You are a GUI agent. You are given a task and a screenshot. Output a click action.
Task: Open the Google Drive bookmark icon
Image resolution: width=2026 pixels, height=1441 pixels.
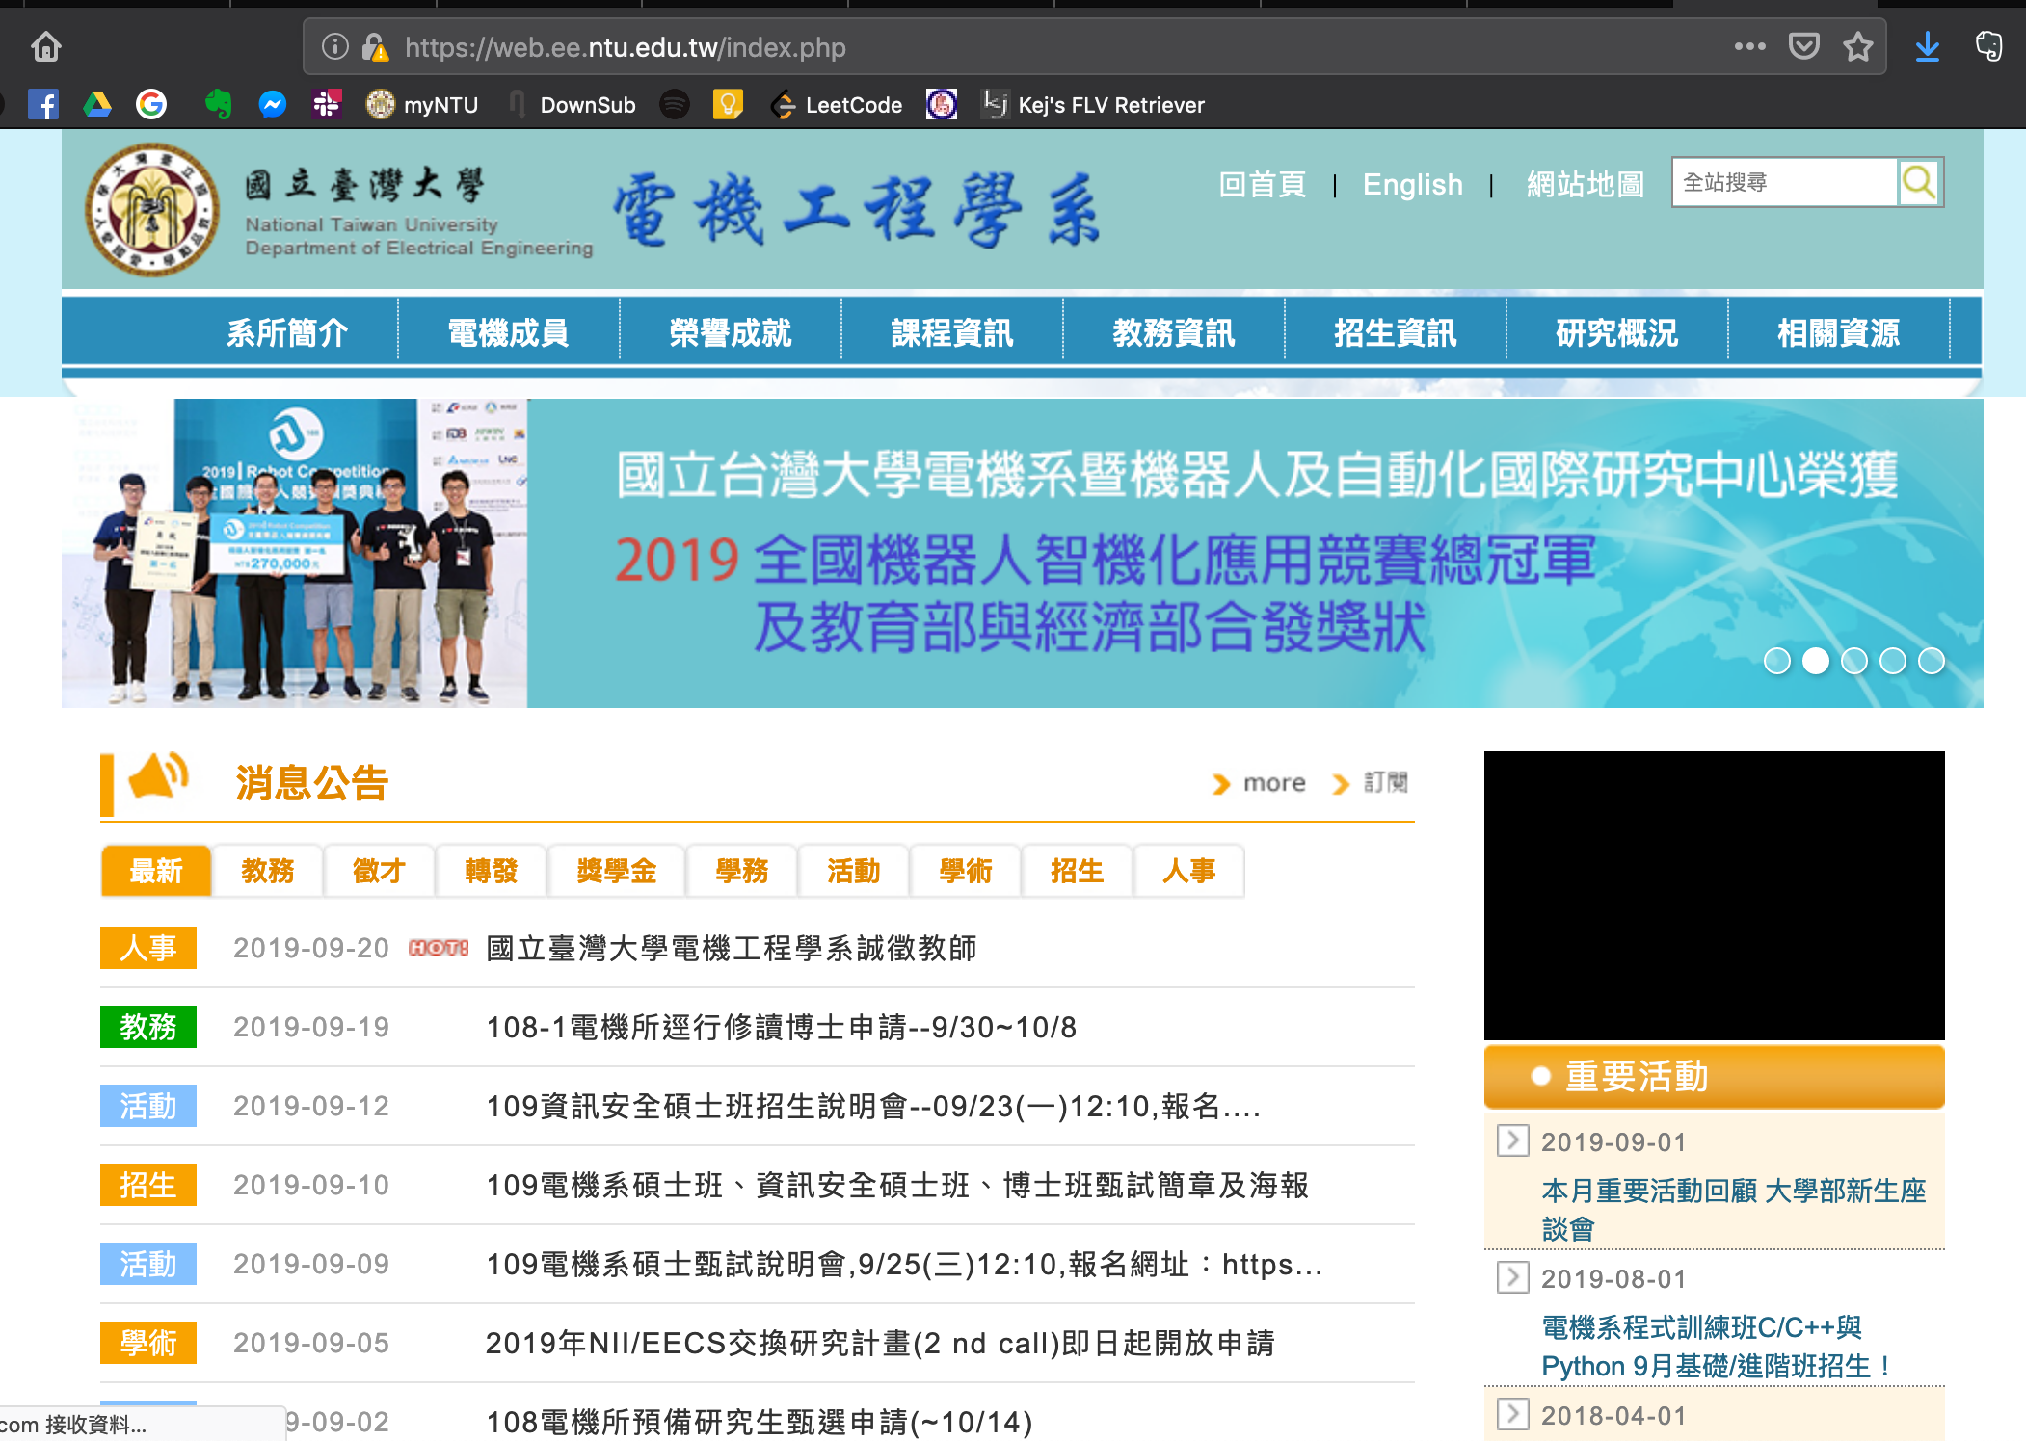[x=96, y=104]
